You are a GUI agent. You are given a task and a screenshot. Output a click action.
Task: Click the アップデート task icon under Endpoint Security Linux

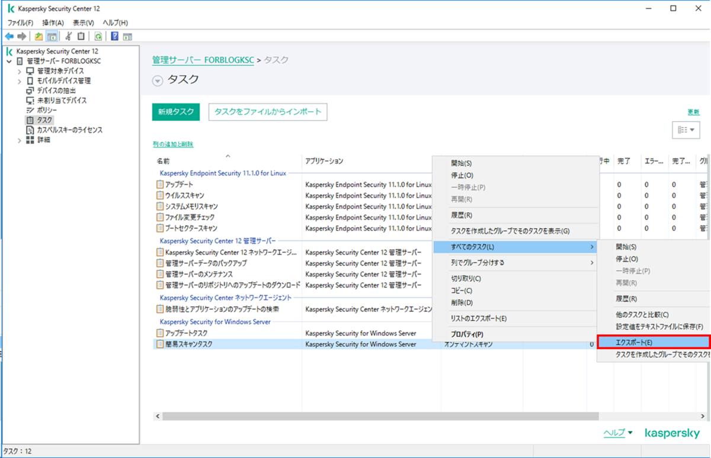click(160, 185)
